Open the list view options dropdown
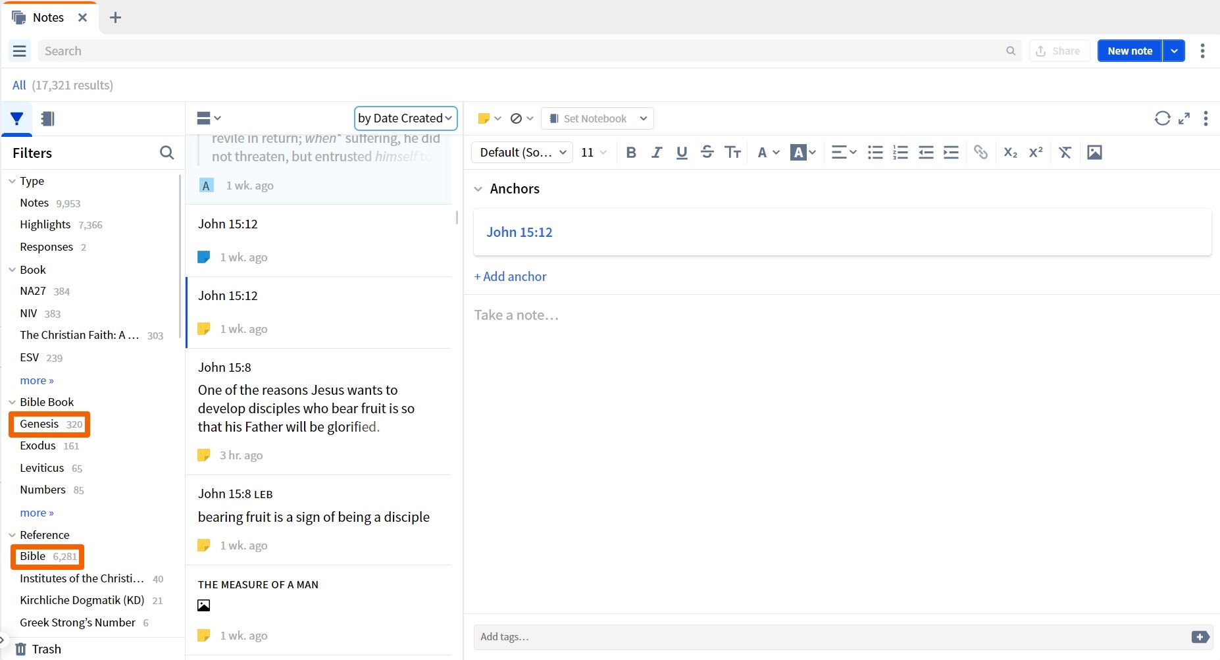 209,118
